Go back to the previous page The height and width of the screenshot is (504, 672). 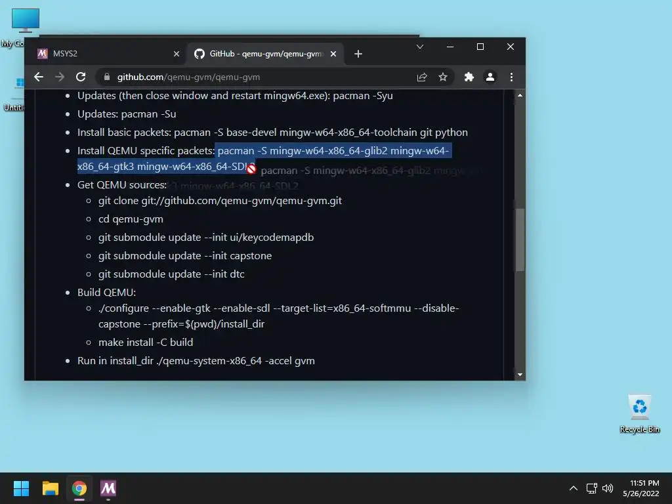point(39,77)
